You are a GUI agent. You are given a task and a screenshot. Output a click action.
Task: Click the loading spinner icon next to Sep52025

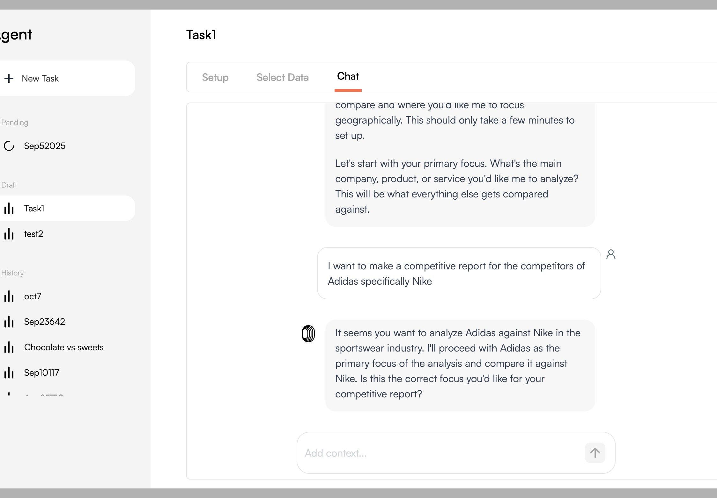(x=9, y=146)
